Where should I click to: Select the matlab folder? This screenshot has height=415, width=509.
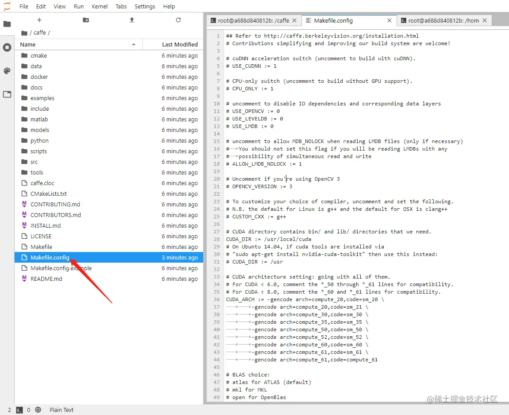pos(109,120)
